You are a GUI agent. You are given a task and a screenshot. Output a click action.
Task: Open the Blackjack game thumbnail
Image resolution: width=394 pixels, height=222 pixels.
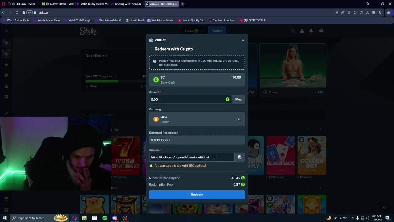pos(281,155)
